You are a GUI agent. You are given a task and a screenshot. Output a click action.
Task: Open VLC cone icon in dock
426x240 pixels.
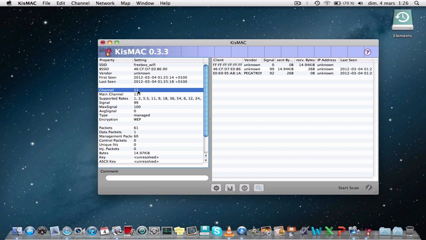click(229, 231)
